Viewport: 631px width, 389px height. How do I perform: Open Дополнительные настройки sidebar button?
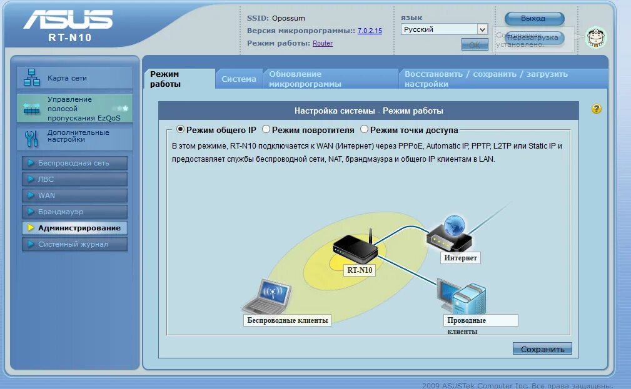tap(75, 139)
